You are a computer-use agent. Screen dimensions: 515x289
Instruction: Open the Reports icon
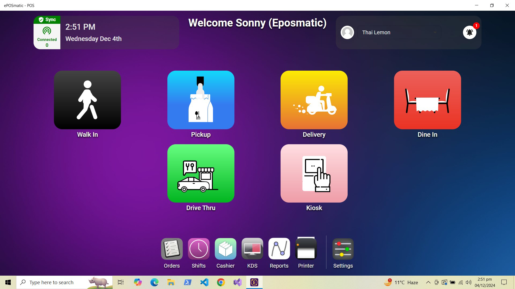(279, 249)
